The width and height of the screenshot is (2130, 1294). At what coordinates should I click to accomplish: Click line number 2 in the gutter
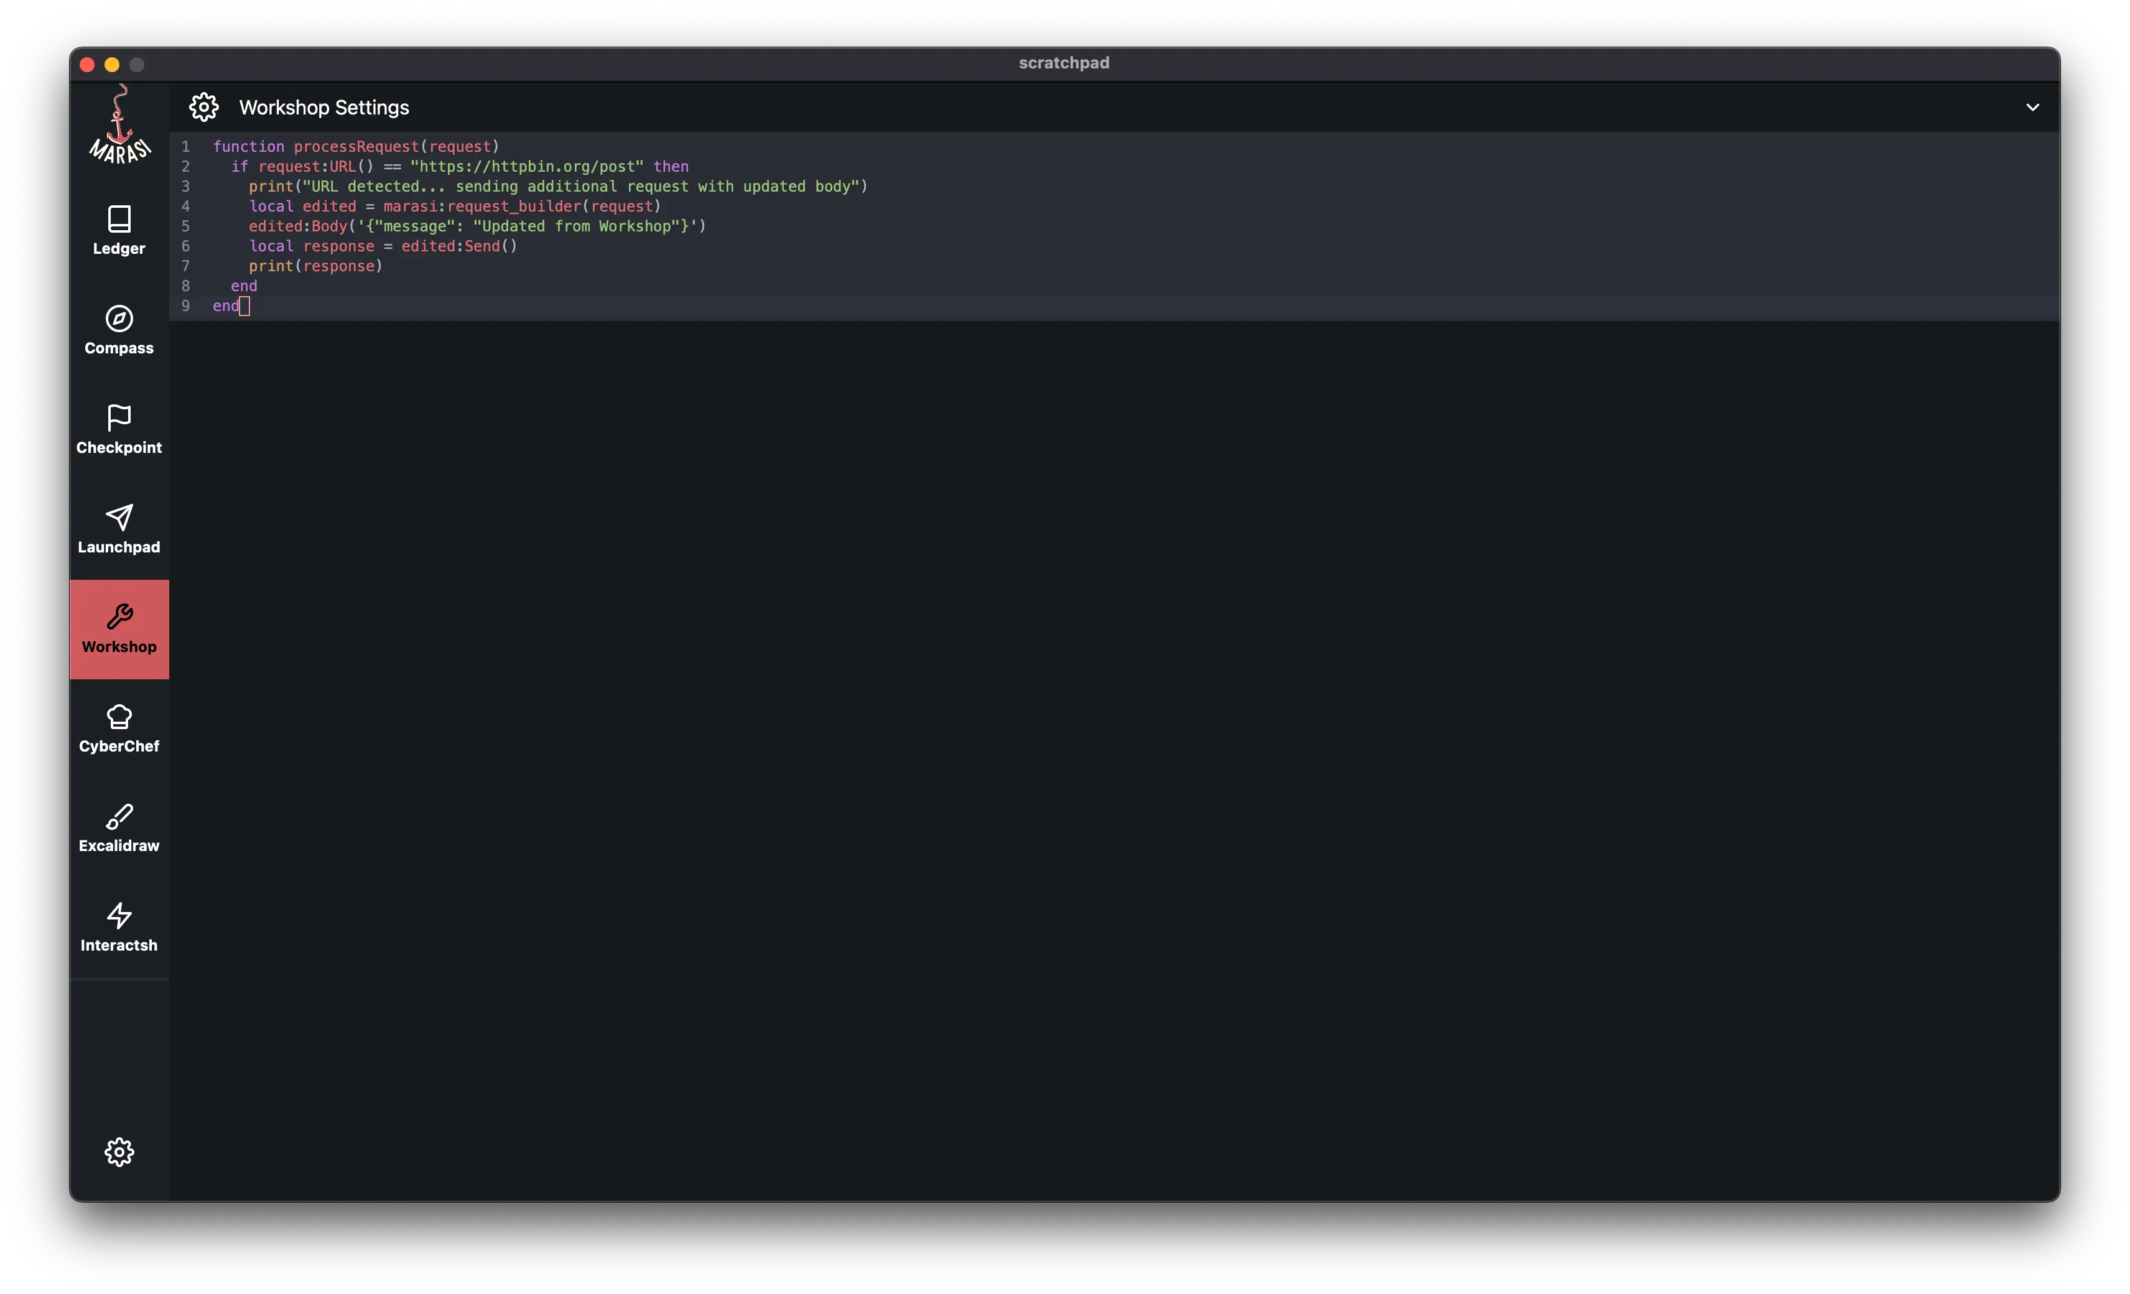(185, 166)
